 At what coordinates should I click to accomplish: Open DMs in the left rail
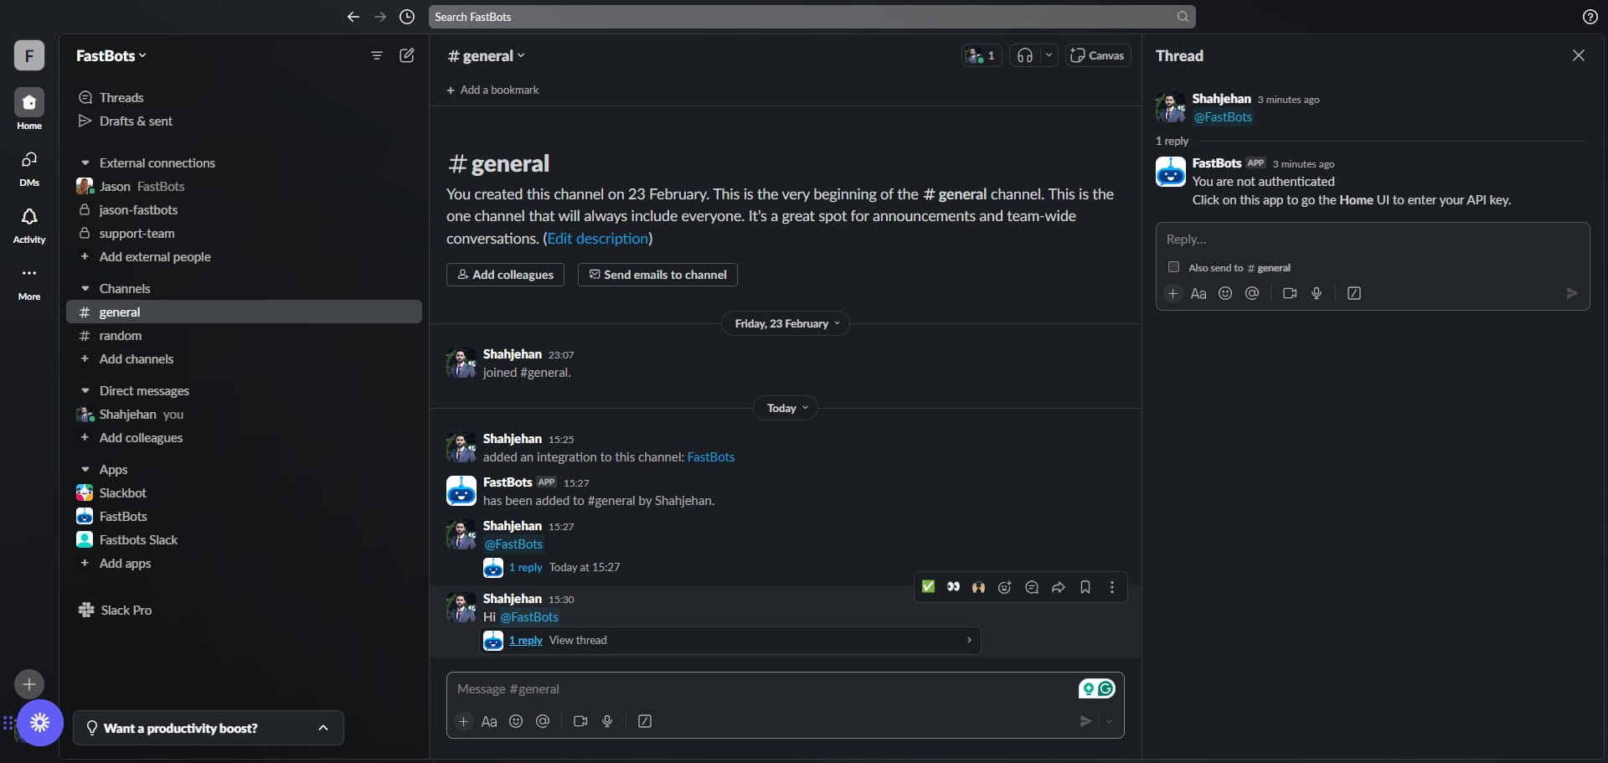tap(29, 168)
